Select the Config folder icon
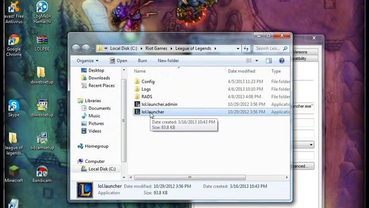369x208 pixels. [137, 81]
